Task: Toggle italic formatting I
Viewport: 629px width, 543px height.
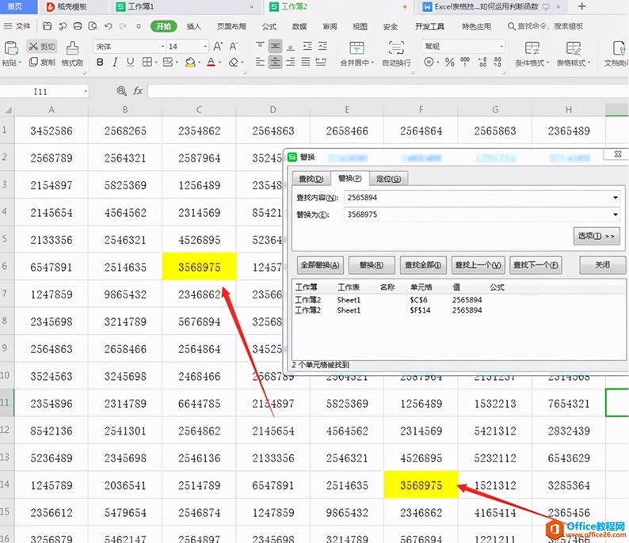Action: 116,62
